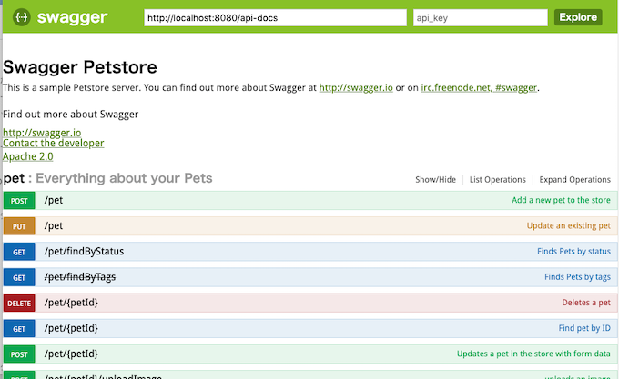Click the Explore button
Viewport: 619px width, 379px height.
point(578,17)
